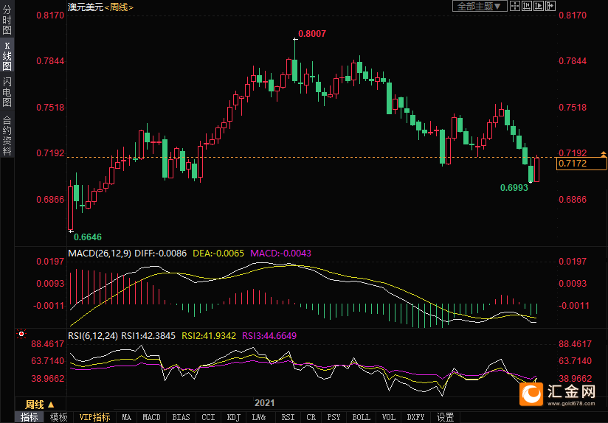Click the current price box 0.7172
The height and width of the screenshot is (423, 608).
pyautogui.click(x=581, y=164)
